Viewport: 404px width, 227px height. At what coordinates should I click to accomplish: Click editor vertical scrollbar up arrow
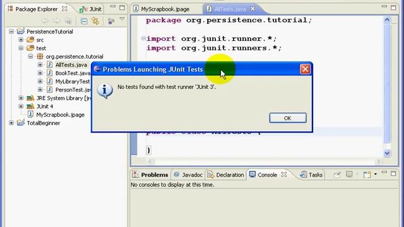387,20
